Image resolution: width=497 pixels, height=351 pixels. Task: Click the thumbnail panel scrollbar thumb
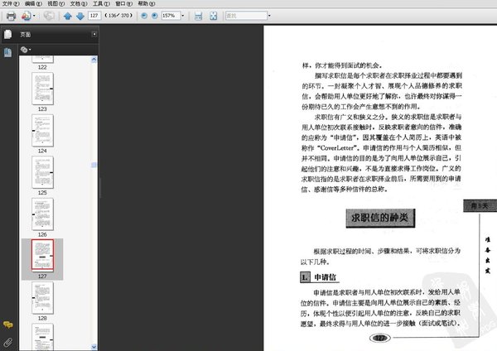[x=94, y=165]
